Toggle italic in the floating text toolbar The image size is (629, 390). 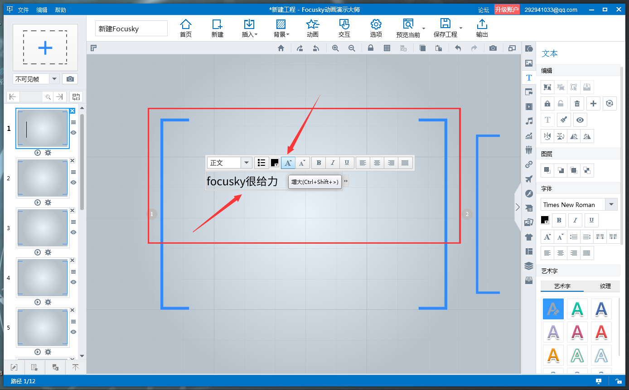(333, 163)
